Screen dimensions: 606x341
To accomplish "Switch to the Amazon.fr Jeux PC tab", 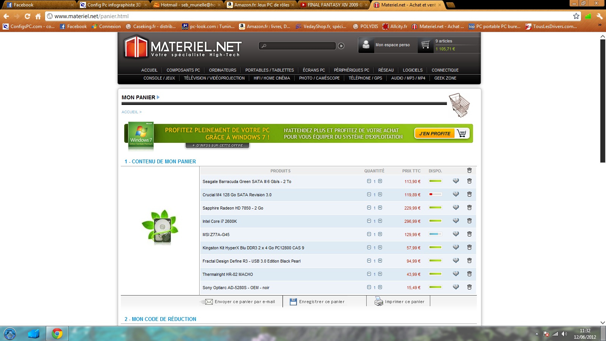I will [x=261, y=5].
